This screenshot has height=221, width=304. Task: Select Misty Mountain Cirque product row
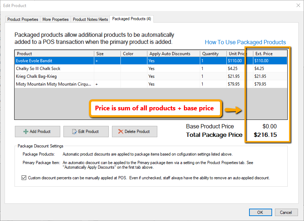(151, 84)
